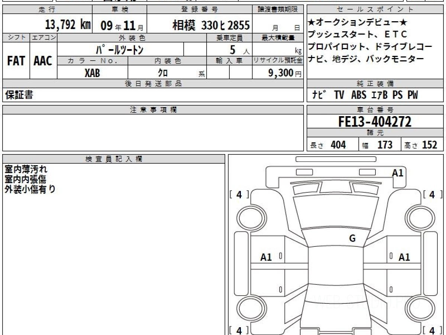Click color code XAB
Image resolution: width=446 pixels, height=335 pixels.
point(93,73)
